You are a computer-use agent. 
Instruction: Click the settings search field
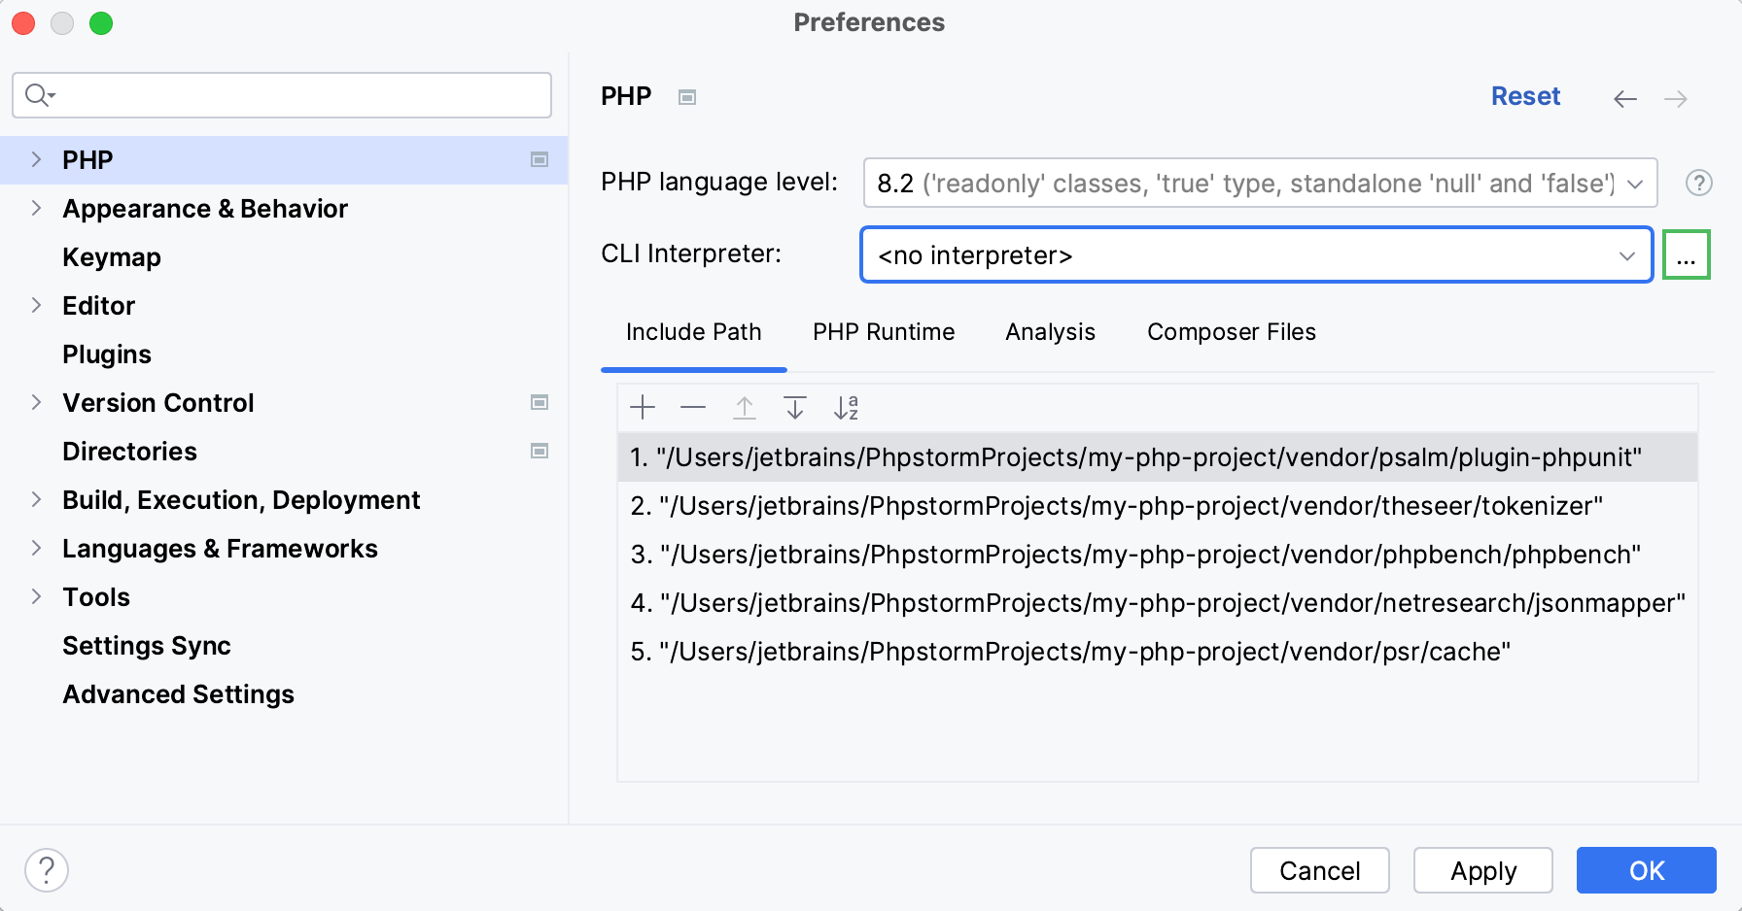point(282,95)
